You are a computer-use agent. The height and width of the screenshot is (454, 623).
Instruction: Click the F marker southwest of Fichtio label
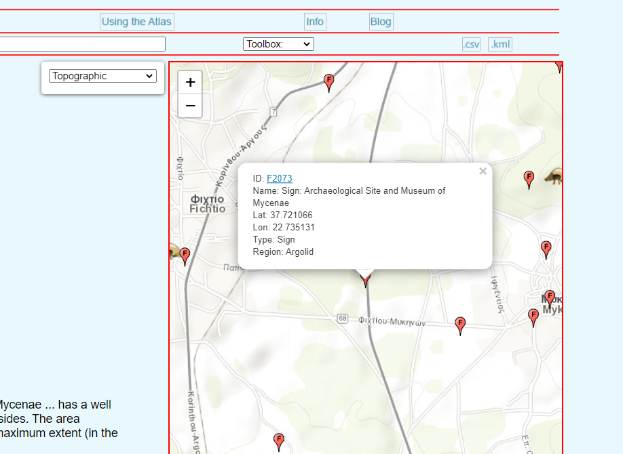pyautogui.click(x=185, y=255)
